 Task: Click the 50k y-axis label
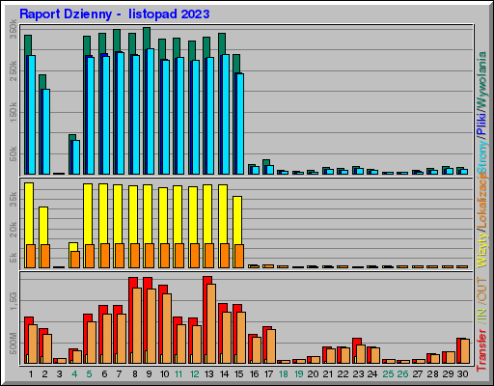click(14, 154)
